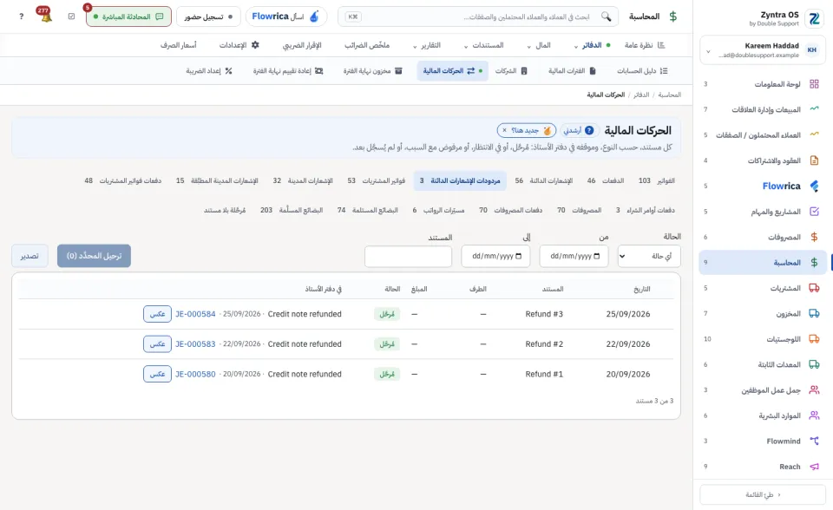The width and height of the screenshot is (833, 510).
Task: Click عكس for JE-000584
Action: click(157, 314)
